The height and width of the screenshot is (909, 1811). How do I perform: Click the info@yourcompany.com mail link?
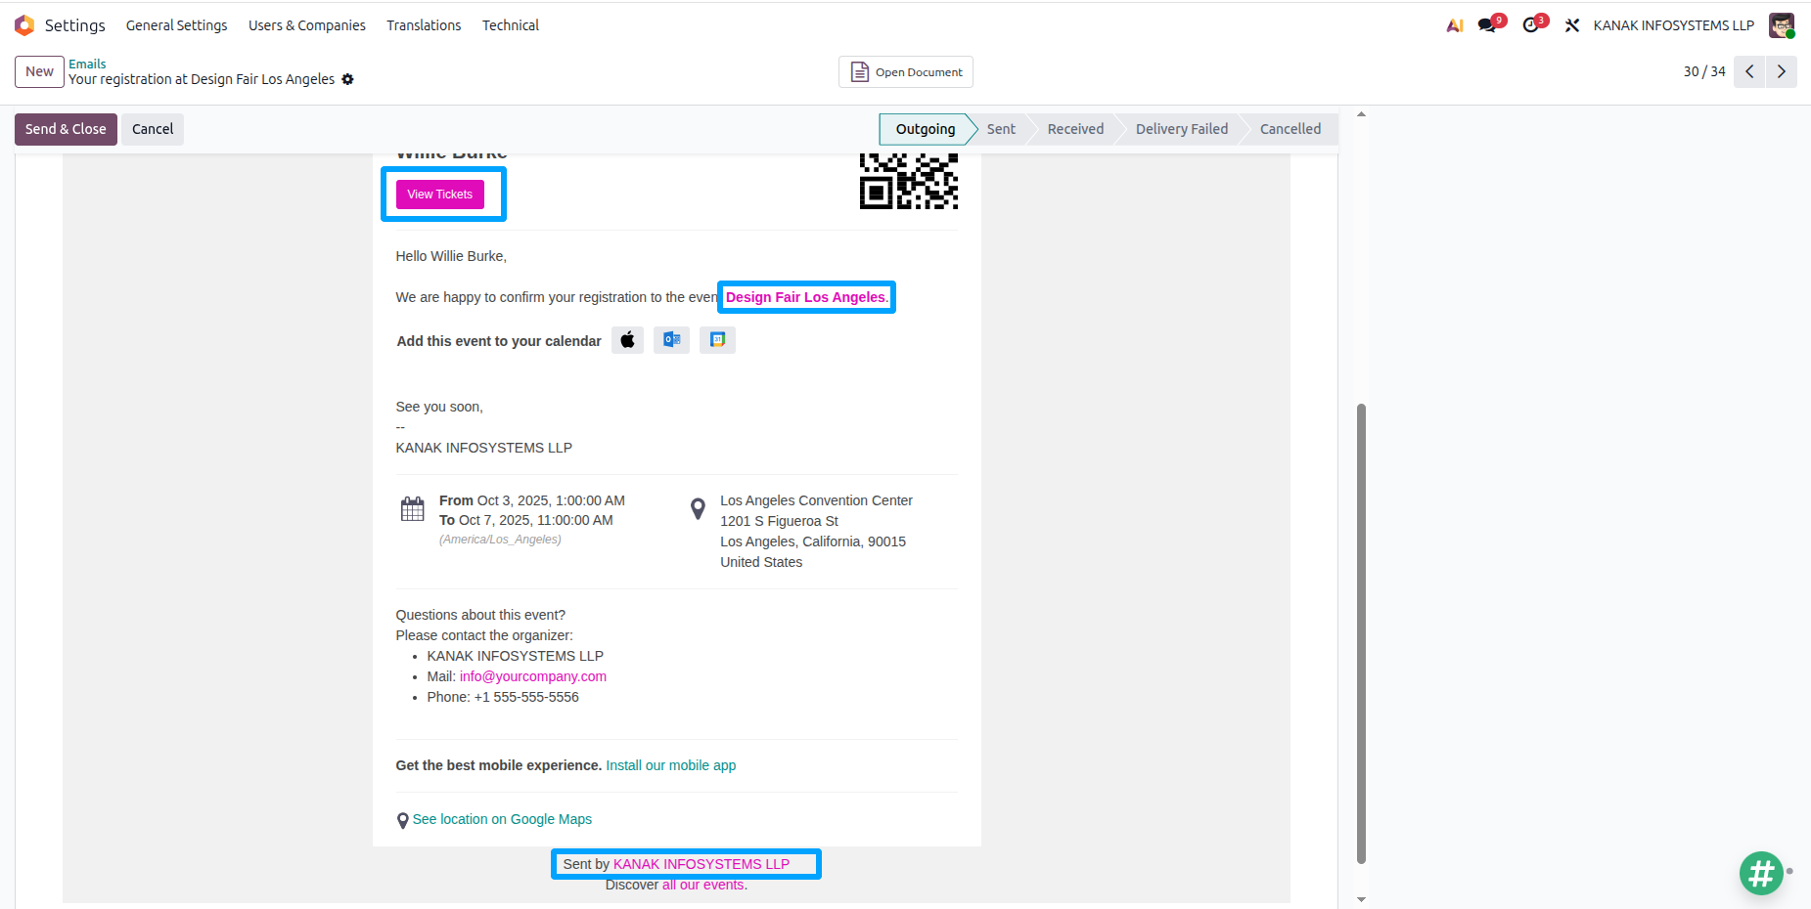point(533,676)
